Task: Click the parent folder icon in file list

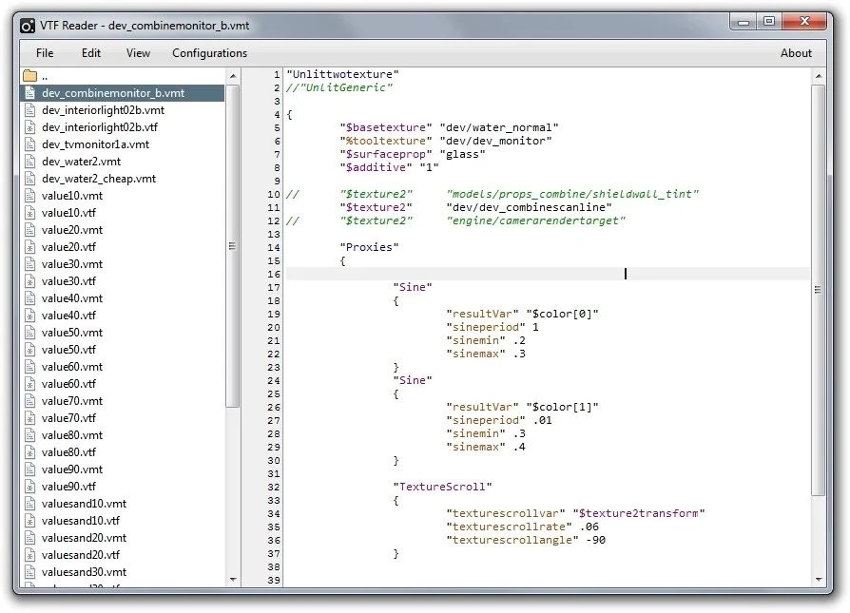Action: (29, 75)
